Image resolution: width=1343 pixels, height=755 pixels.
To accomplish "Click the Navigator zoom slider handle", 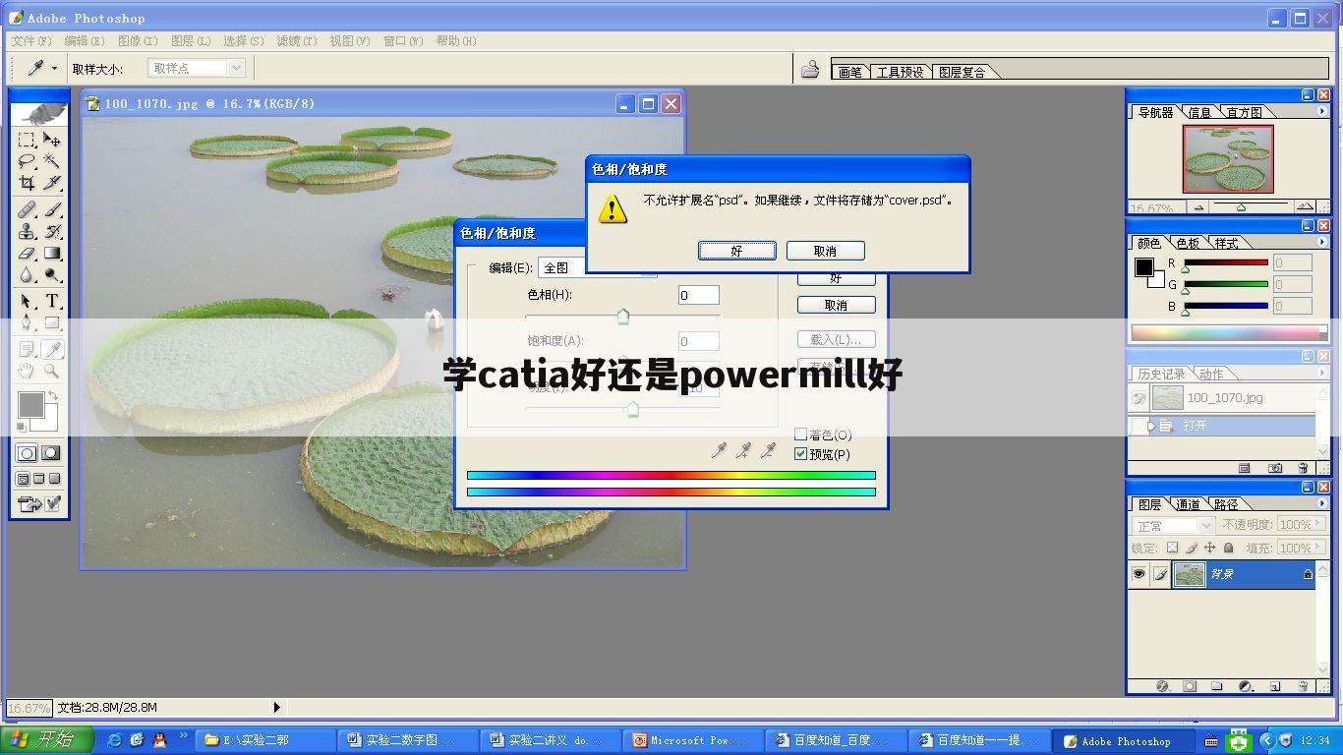I will pyautogui.click(x=1241, y=207).
